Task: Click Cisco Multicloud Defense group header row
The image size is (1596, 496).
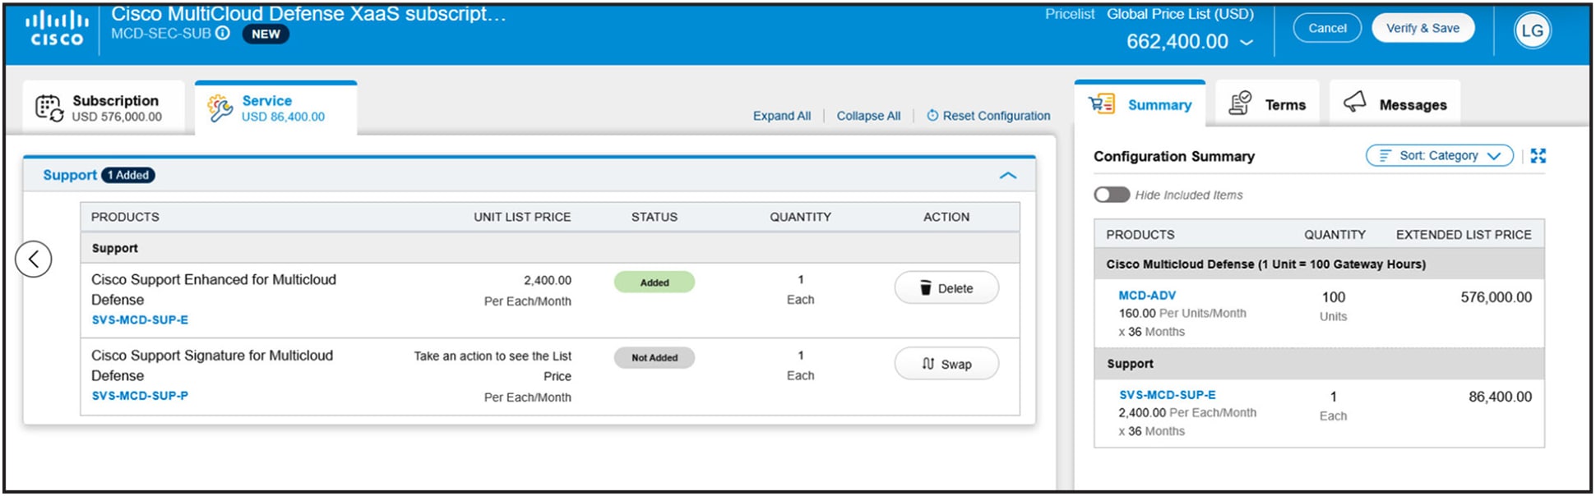Action: click(x=1319, y=264)
